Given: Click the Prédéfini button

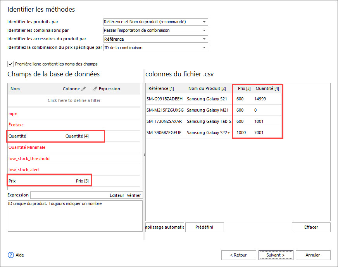Looking at the screenshot, I should tap(204, 227).
